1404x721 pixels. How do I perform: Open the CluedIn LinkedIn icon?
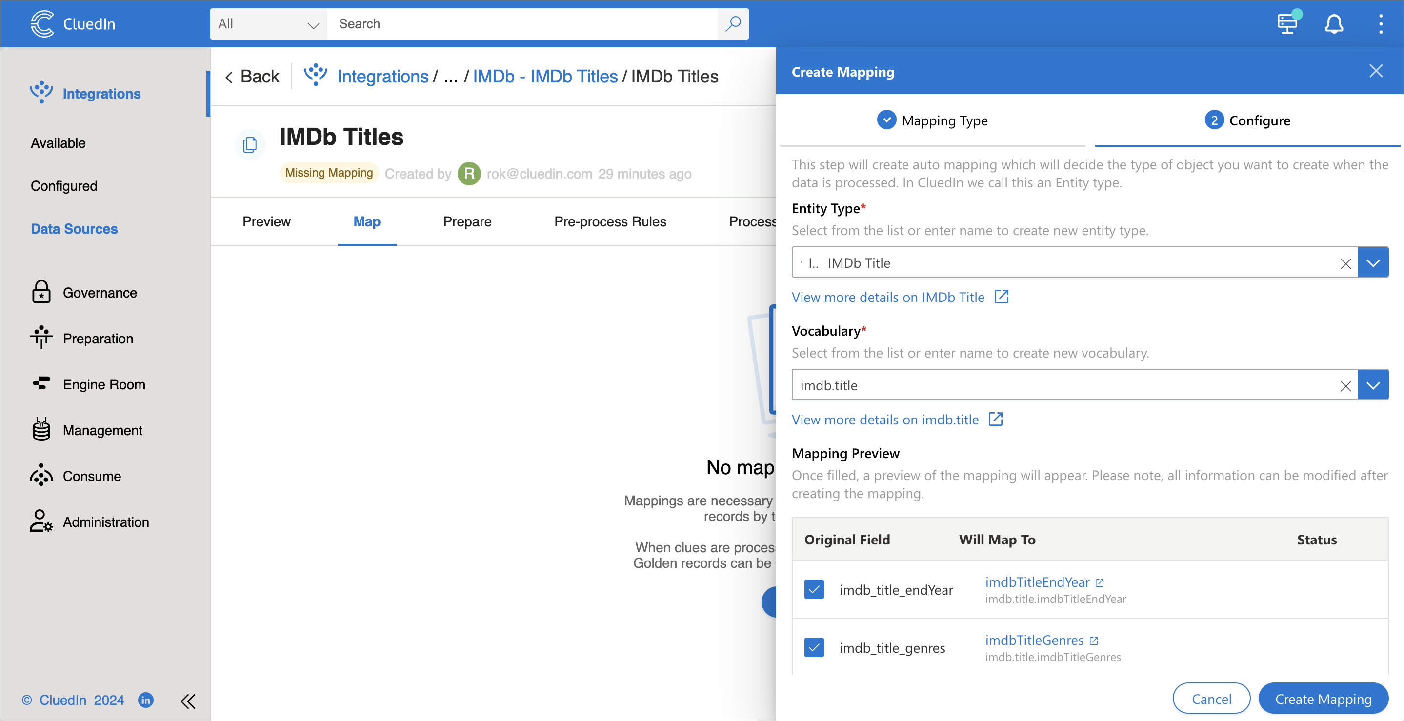145,700
